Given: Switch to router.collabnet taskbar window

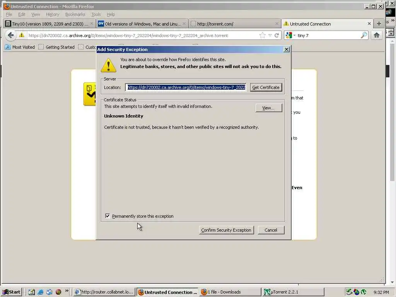Looking at the screenshot, I should (x=104, y=292).
